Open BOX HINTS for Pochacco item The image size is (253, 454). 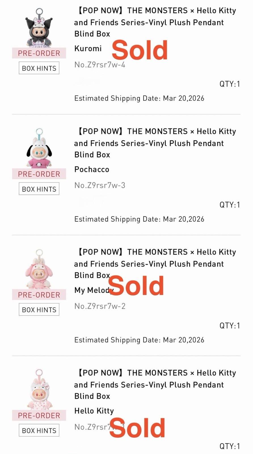(x=39, y=189)
